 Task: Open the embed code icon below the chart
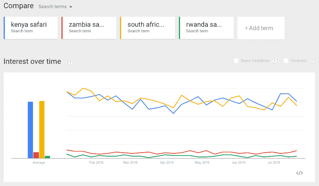coord(300,173)
